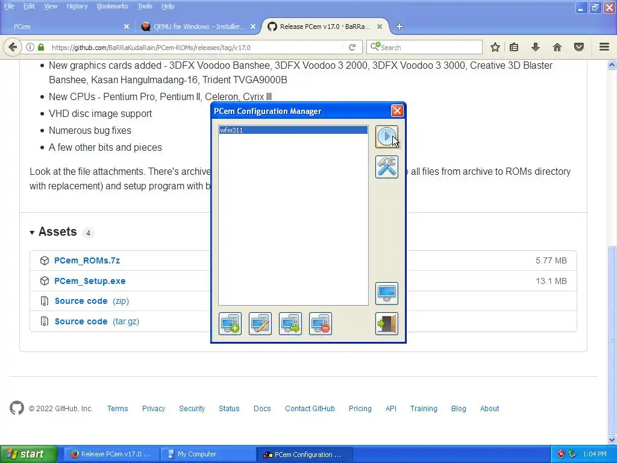Switch to Release PCem v17.0 taskbar item
The width and height of the screenshot is (617, 463).
point(111,454)
